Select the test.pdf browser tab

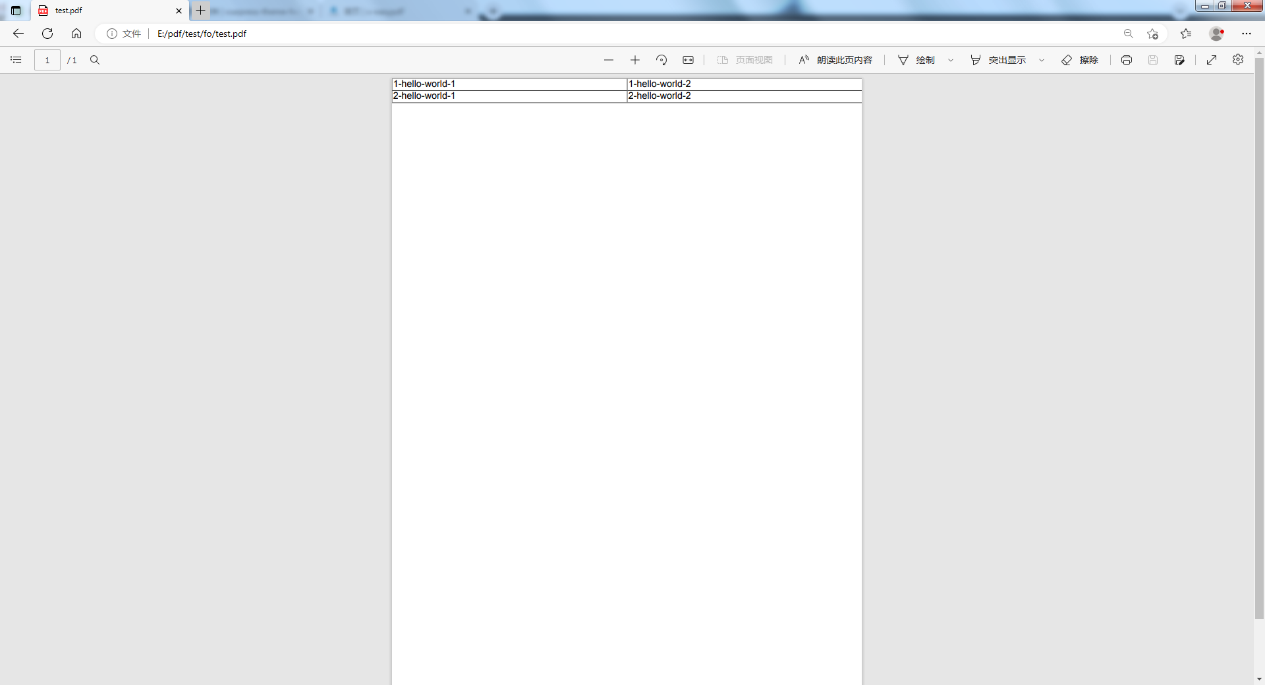point(105,11)
